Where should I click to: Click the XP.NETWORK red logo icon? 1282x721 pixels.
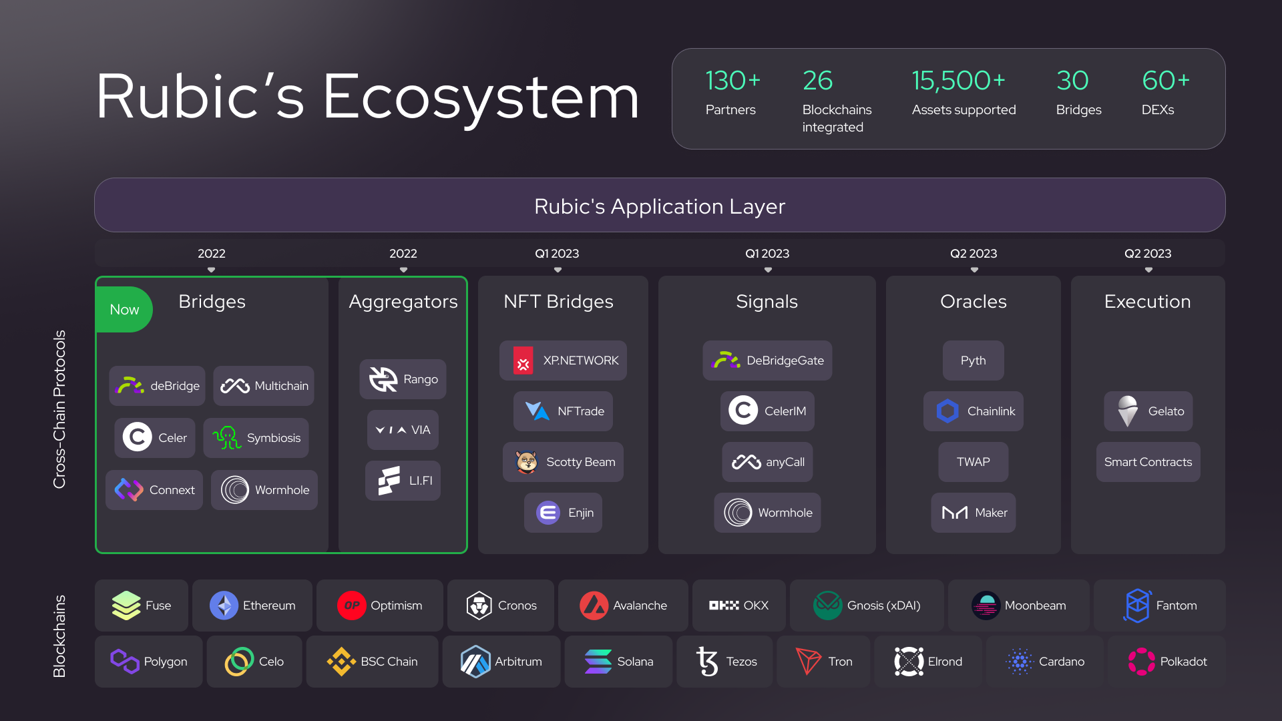[x=523, y=360]
